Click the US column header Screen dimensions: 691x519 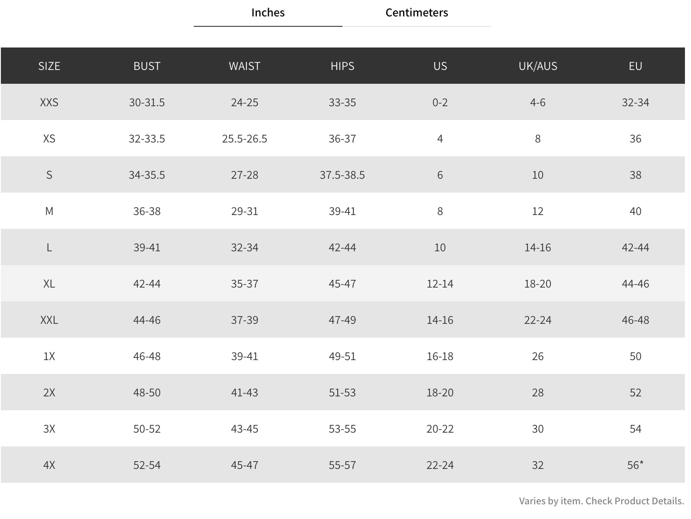coord(439,66)
